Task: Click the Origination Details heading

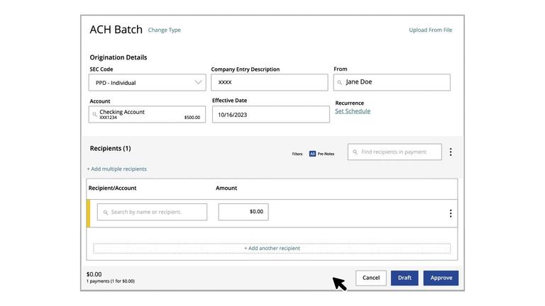Action: (119, 57)
